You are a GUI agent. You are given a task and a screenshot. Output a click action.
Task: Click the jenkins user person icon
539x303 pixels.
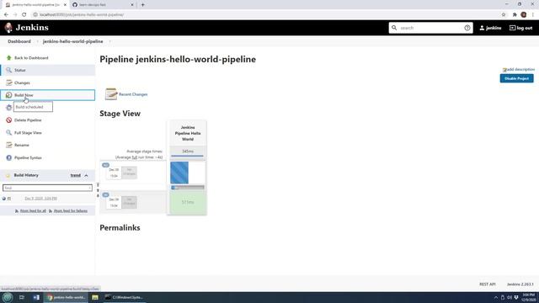coord(482,28)
